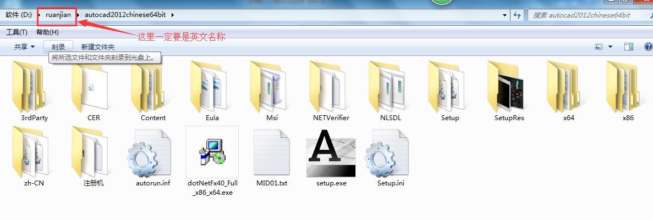Open the x86 folder icon

point(625,87)
